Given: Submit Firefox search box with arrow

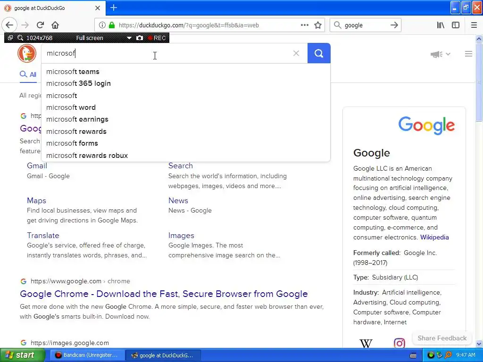Looking at the screenshot, I should (x=394, y=25).
